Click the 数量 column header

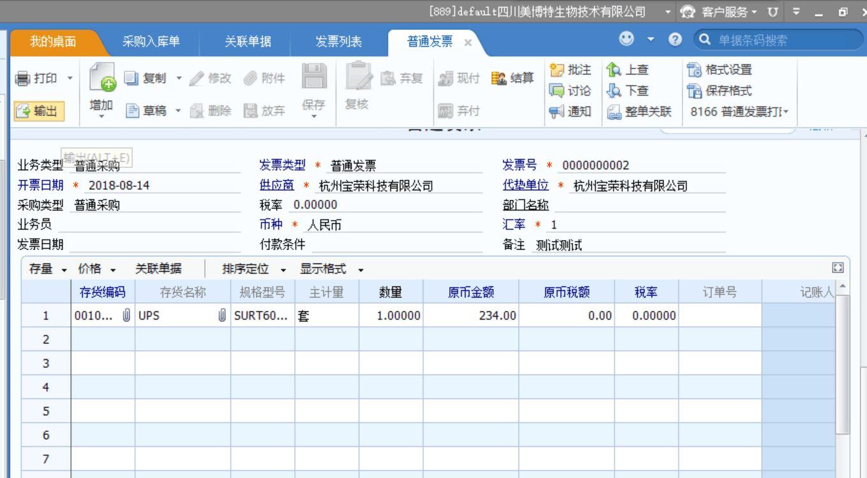390,292
